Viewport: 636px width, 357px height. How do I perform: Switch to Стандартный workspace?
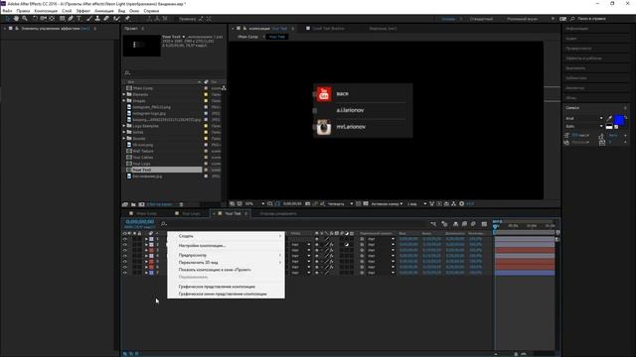pyautogui.click(x=481, y=19)
